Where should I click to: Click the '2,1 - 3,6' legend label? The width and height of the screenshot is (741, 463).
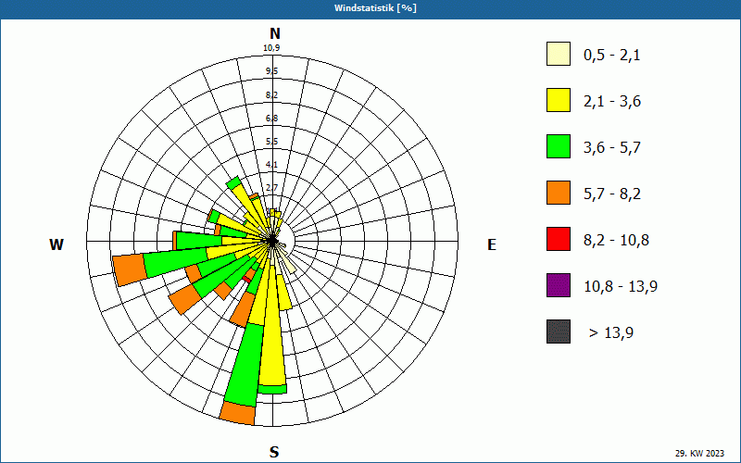point(612,102)
